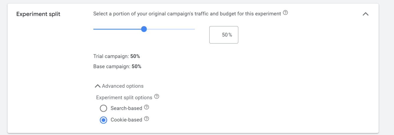Viewport: 394px width, 135px height.
Task: Collapse the Experiment split section chevron
Action: (366, 14)
